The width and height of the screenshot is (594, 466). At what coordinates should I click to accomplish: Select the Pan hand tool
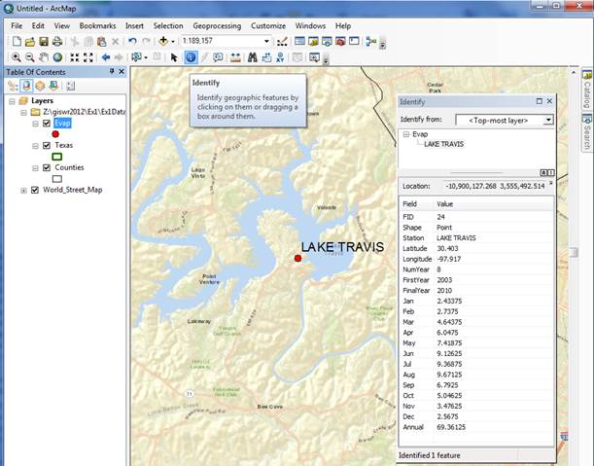click(44, 57)
